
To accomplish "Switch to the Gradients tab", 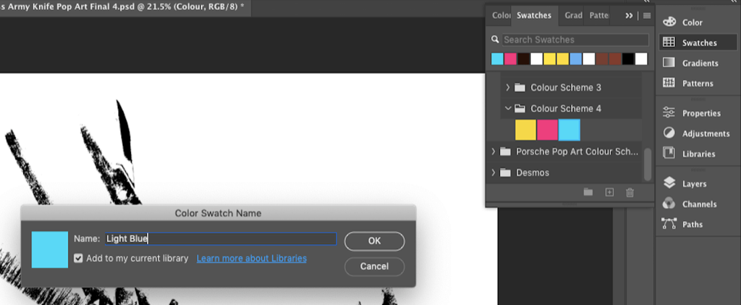I will [x=573, y=15].
